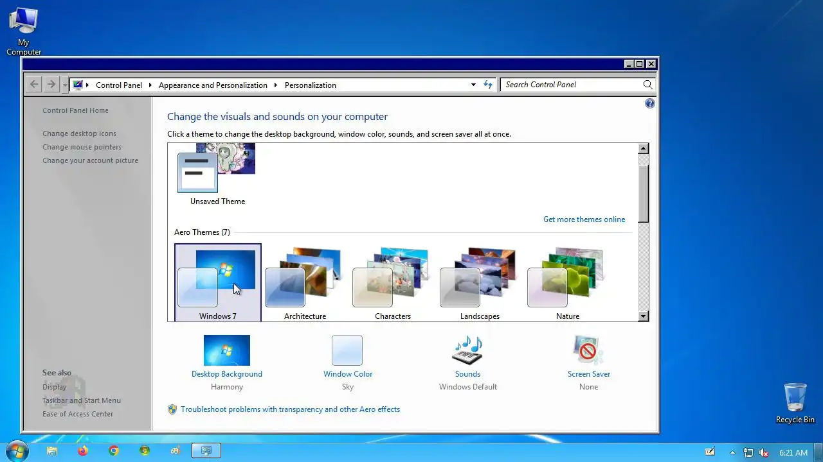The height and width of the screenshot is (462, 823).
Task: Close the Personalization window
Action: point(651,64)
